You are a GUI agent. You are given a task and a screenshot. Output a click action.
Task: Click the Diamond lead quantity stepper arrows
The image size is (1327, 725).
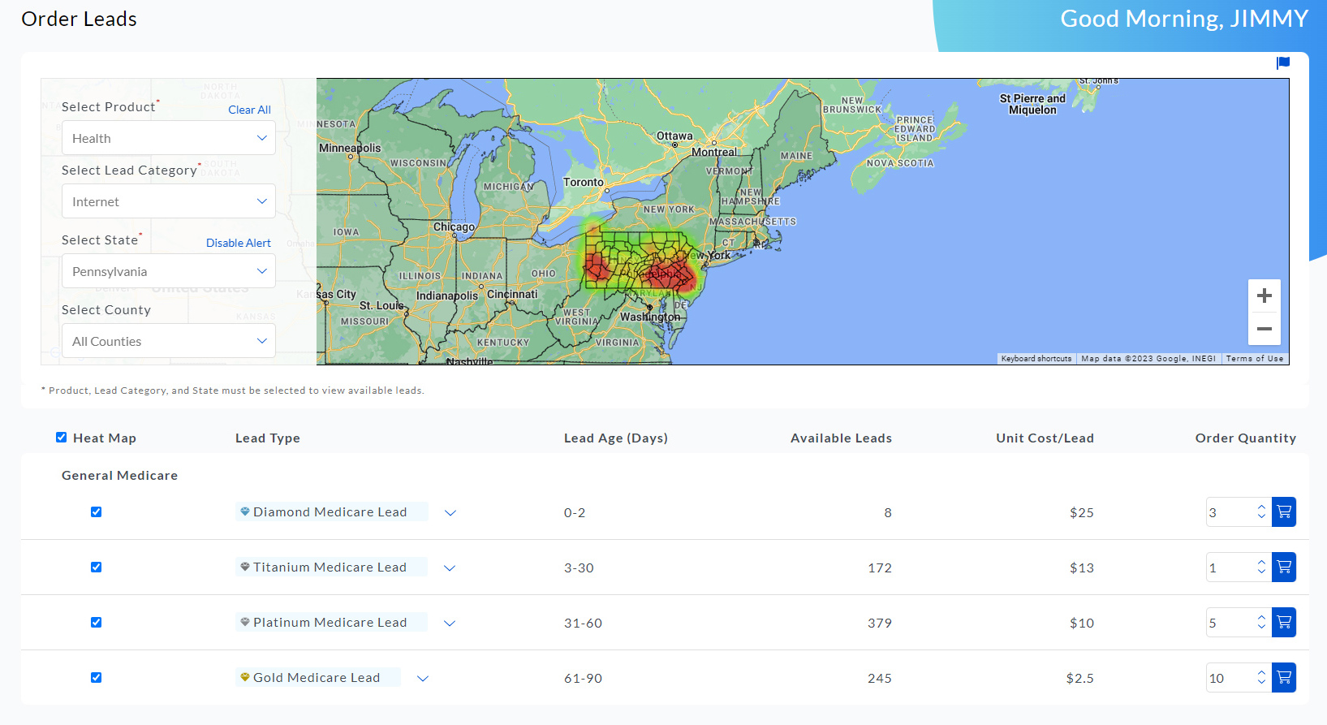coord(1261,511)
